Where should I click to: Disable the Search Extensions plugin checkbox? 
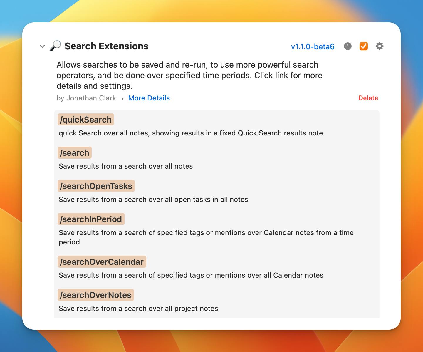tap(363, 46)
